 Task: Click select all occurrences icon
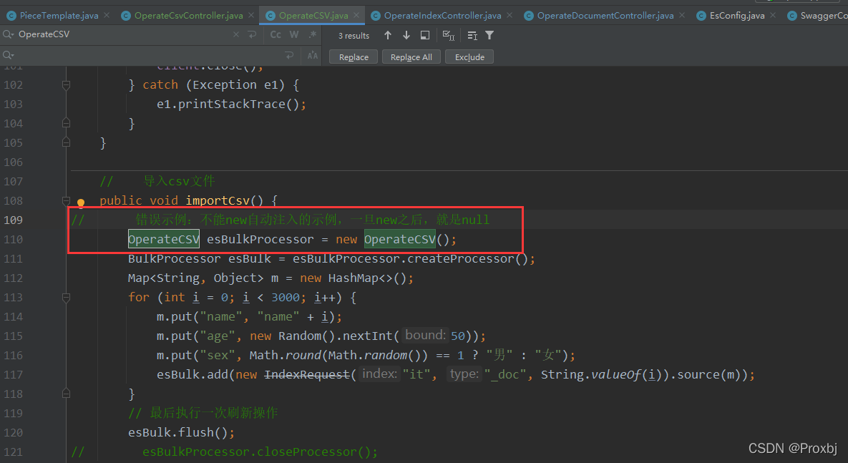click(449, 35)
